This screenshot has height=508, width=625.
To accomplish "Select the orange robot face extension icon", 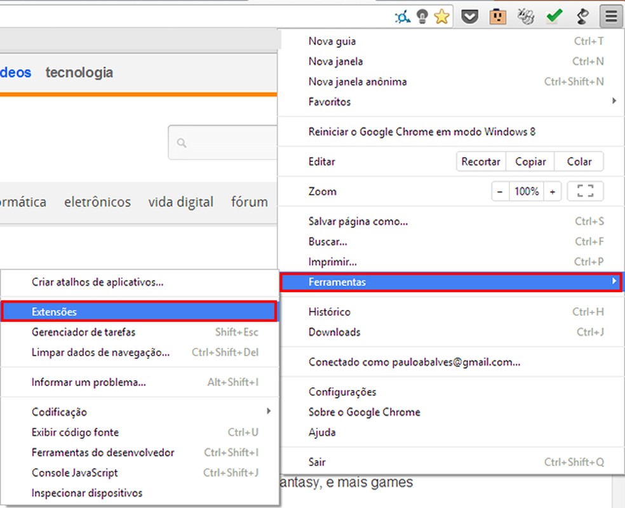I will pyautogui.click(x=497, y=16).
